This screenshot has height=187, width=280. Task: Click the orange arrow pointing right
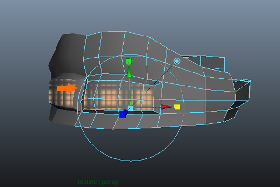click(x=67, y=88)
